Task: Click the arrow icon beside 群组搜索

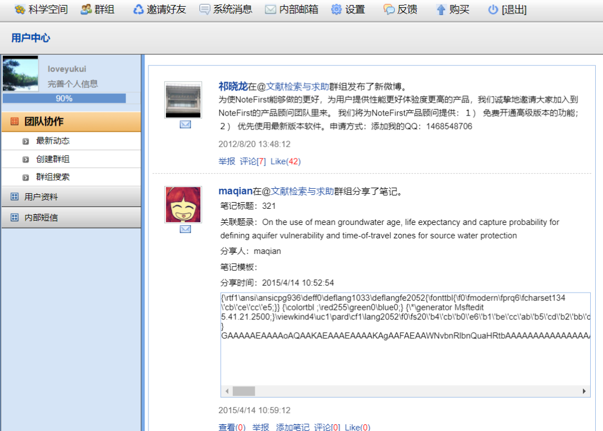Action: point(26,178)
